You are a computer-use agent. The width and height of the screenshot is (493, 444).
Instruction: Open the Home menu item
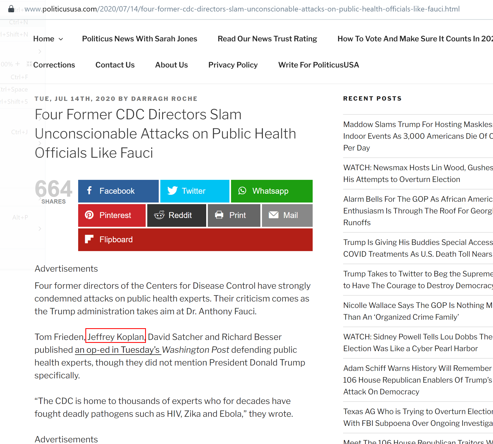pos(44,39)
